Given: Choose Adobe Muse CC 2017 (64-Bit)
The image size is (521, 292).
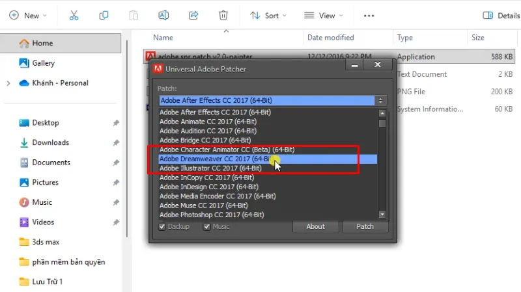Looking at the screenshot, I should [x=268, y=206].
